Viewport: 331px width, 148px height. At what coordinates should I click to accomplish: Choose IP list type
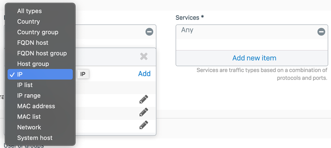tap(25, 85)
